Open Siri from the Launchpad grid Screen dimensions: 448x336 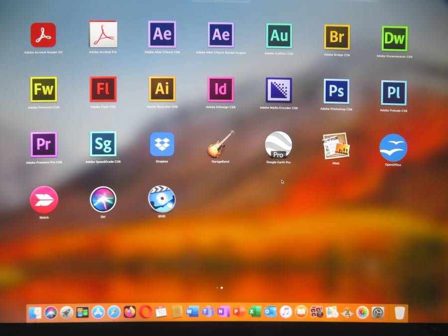coord(103,200)
